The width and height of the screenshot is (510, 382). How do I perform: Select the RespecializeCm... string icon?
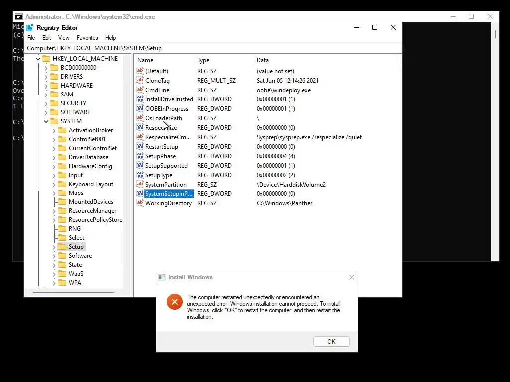140,136
